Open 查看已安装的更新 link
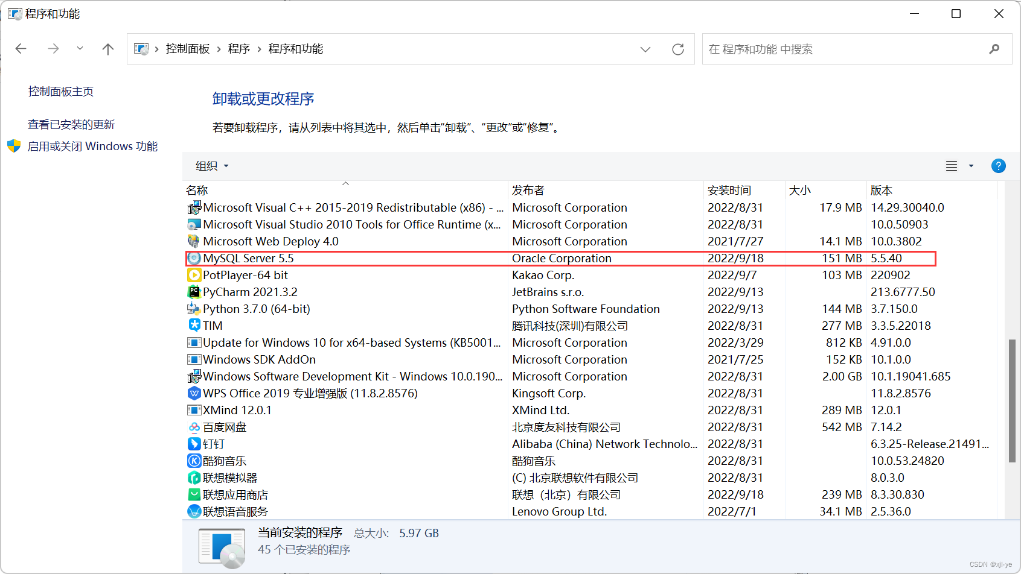Viewport: 1021px width, 574px height. point(71,124)
